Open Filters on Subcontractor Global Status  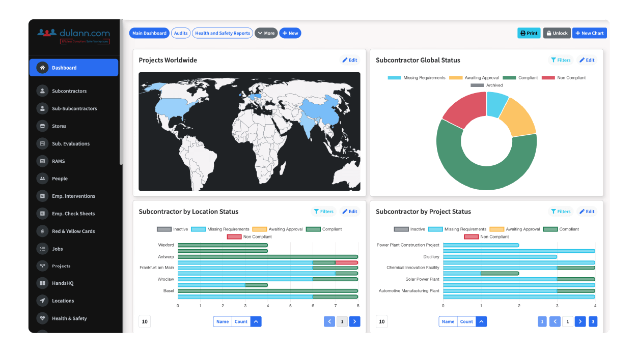(560, 60)
